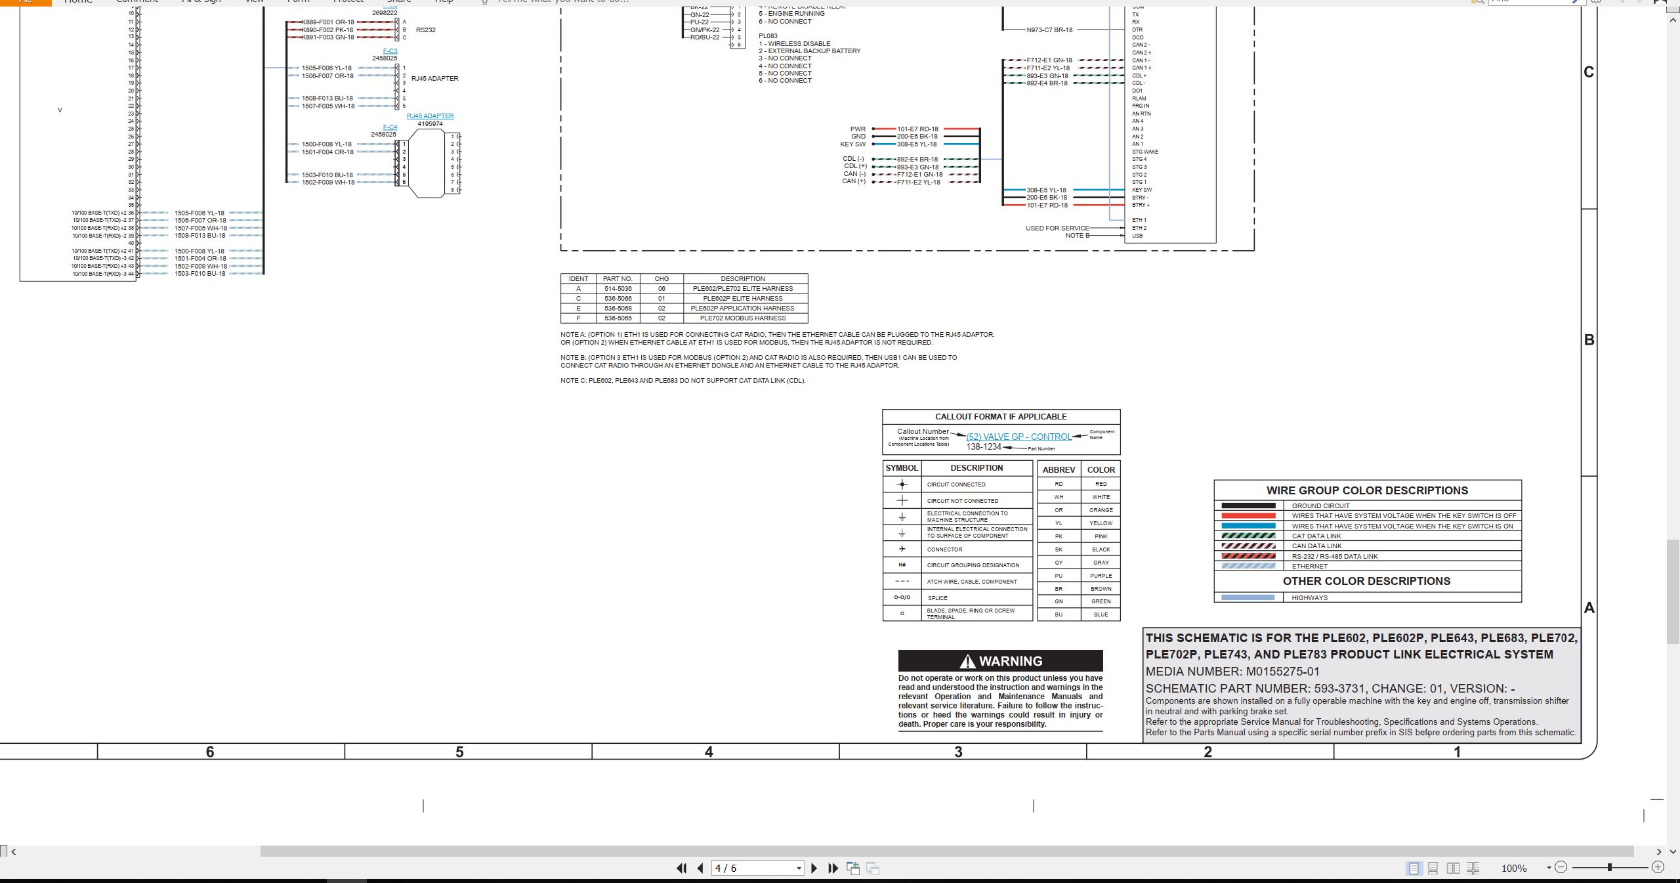The image size is (1680, 883).
Task: Click part number 536-5066 cell
Action: tap(618, 299)
